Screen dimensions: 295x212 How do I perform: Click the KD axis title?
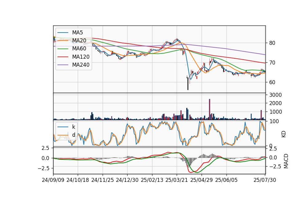click(284, 134)
